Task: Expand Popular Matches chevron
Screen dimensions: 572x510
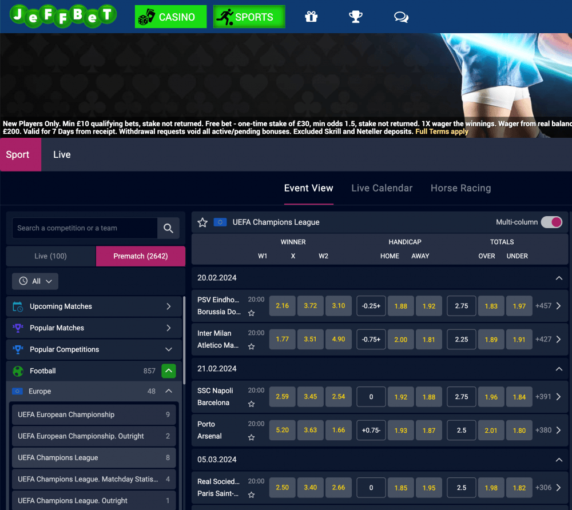Action: [x=169, y=328]
